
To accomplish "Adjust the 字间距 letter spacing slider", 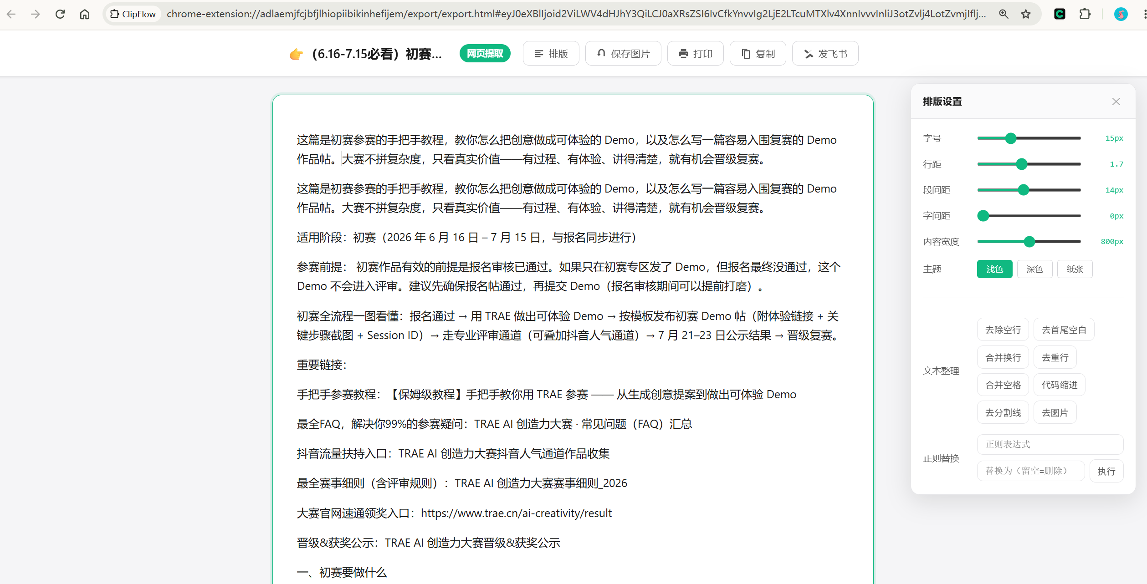I will 1029,216.
